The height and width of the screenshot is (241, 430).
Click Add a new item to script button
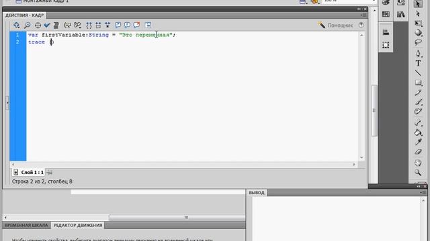point(16,25)
